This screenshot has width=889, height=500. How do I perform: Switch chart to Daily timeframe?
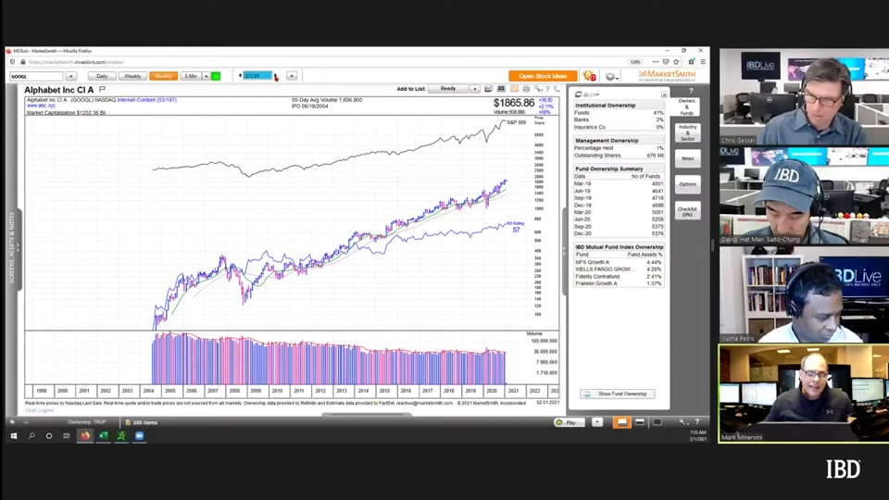(x=102, y=76)
